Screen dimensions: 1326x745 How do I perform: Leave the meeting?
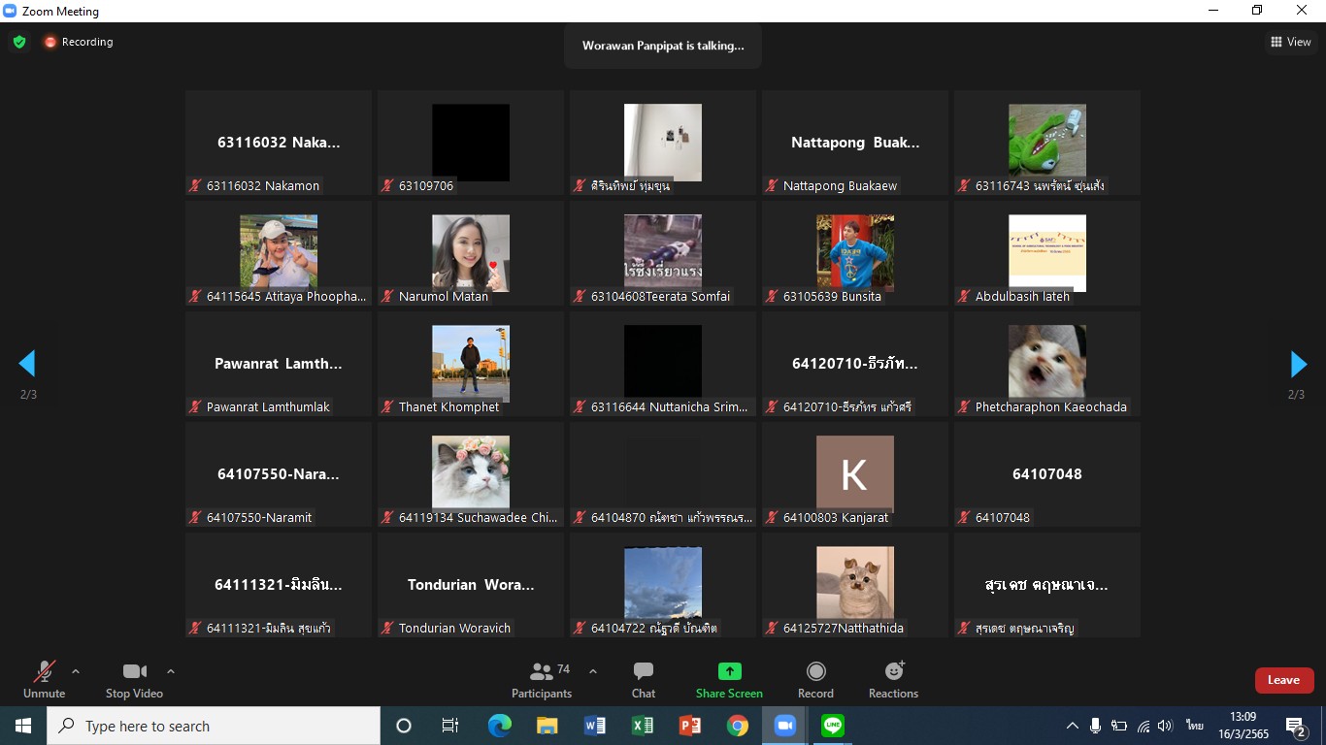(1283, 680)
